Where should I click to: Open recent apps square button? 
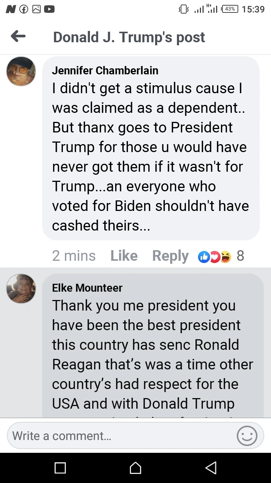[x=60, y=468]
